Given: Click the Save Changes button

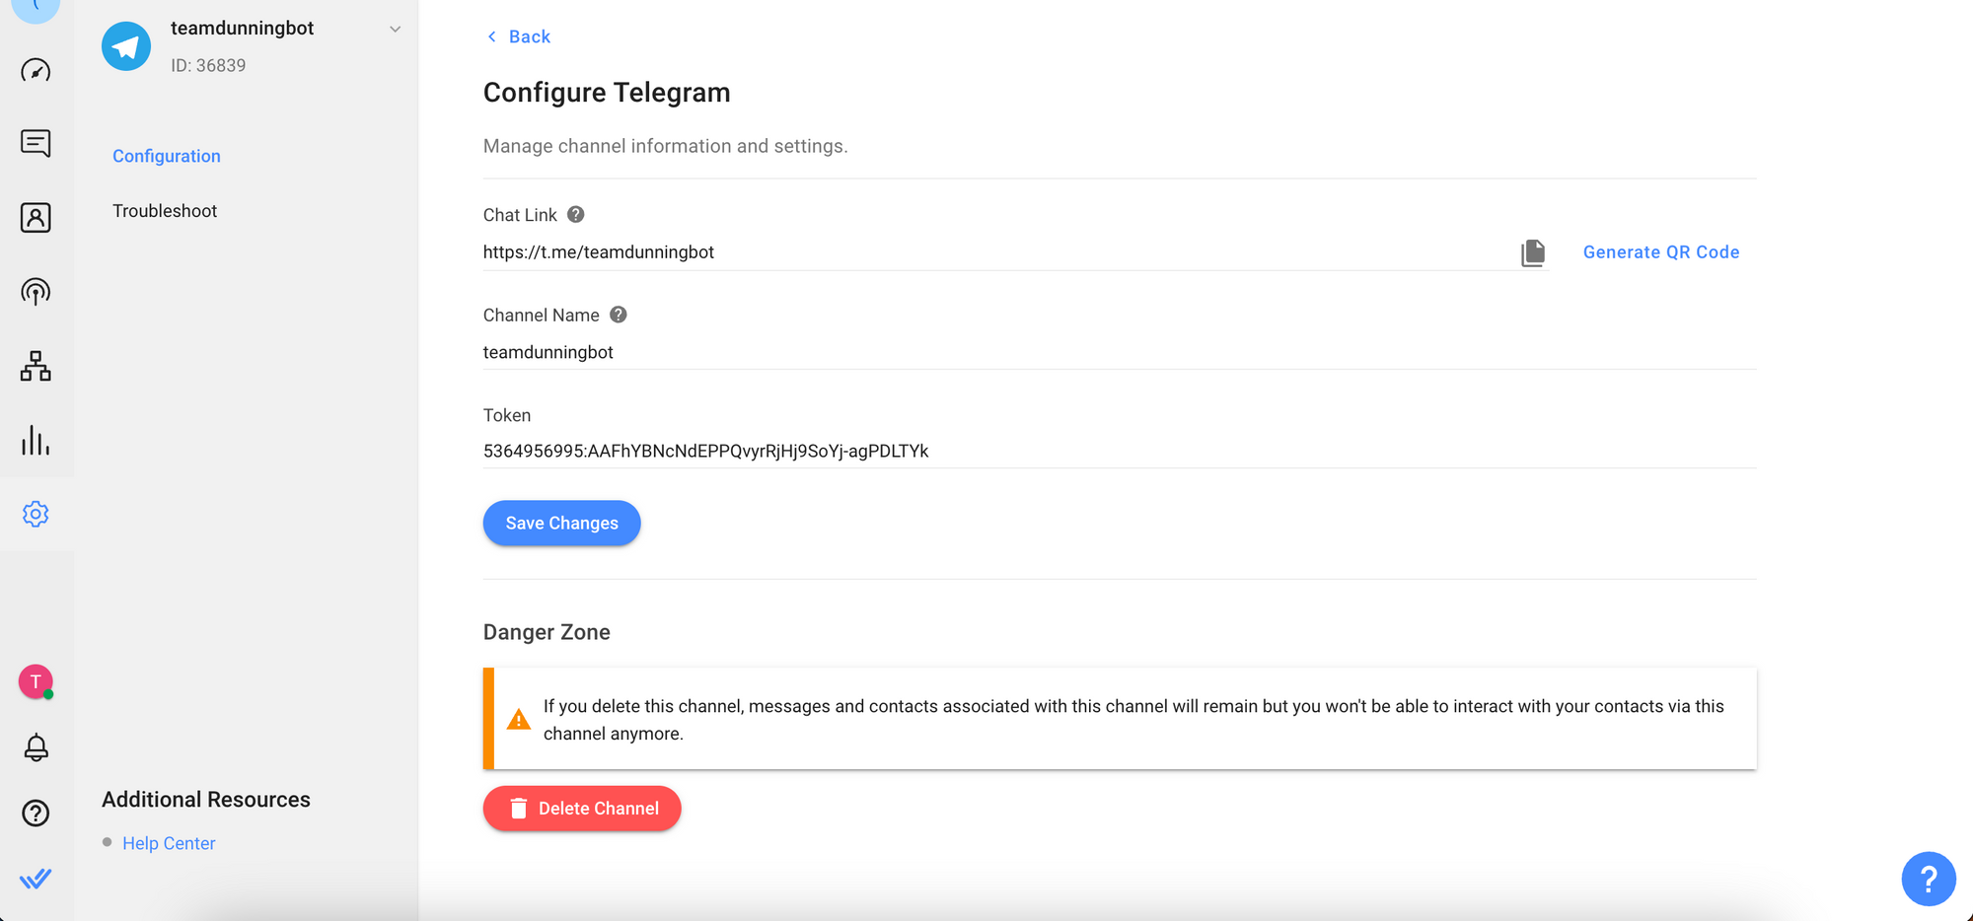Looking at the screenshot, I should pos(561,523).
